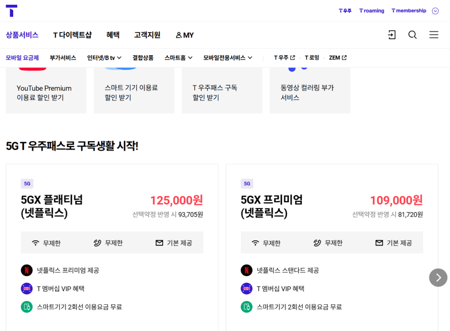The width and height of the screenshot is (450, 331).
Task: Click 넷플릭스 스탠다드 제공 text
Action: [288, 270]
